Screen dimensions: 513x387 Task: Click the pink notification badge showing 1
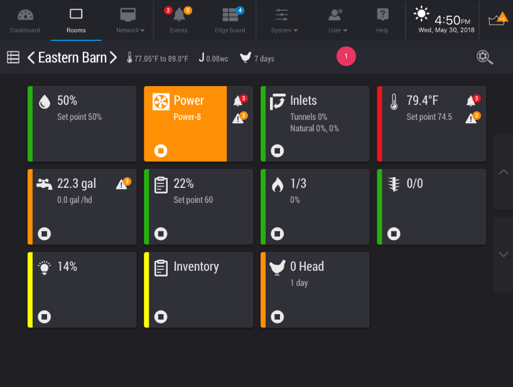coord(346,57)
